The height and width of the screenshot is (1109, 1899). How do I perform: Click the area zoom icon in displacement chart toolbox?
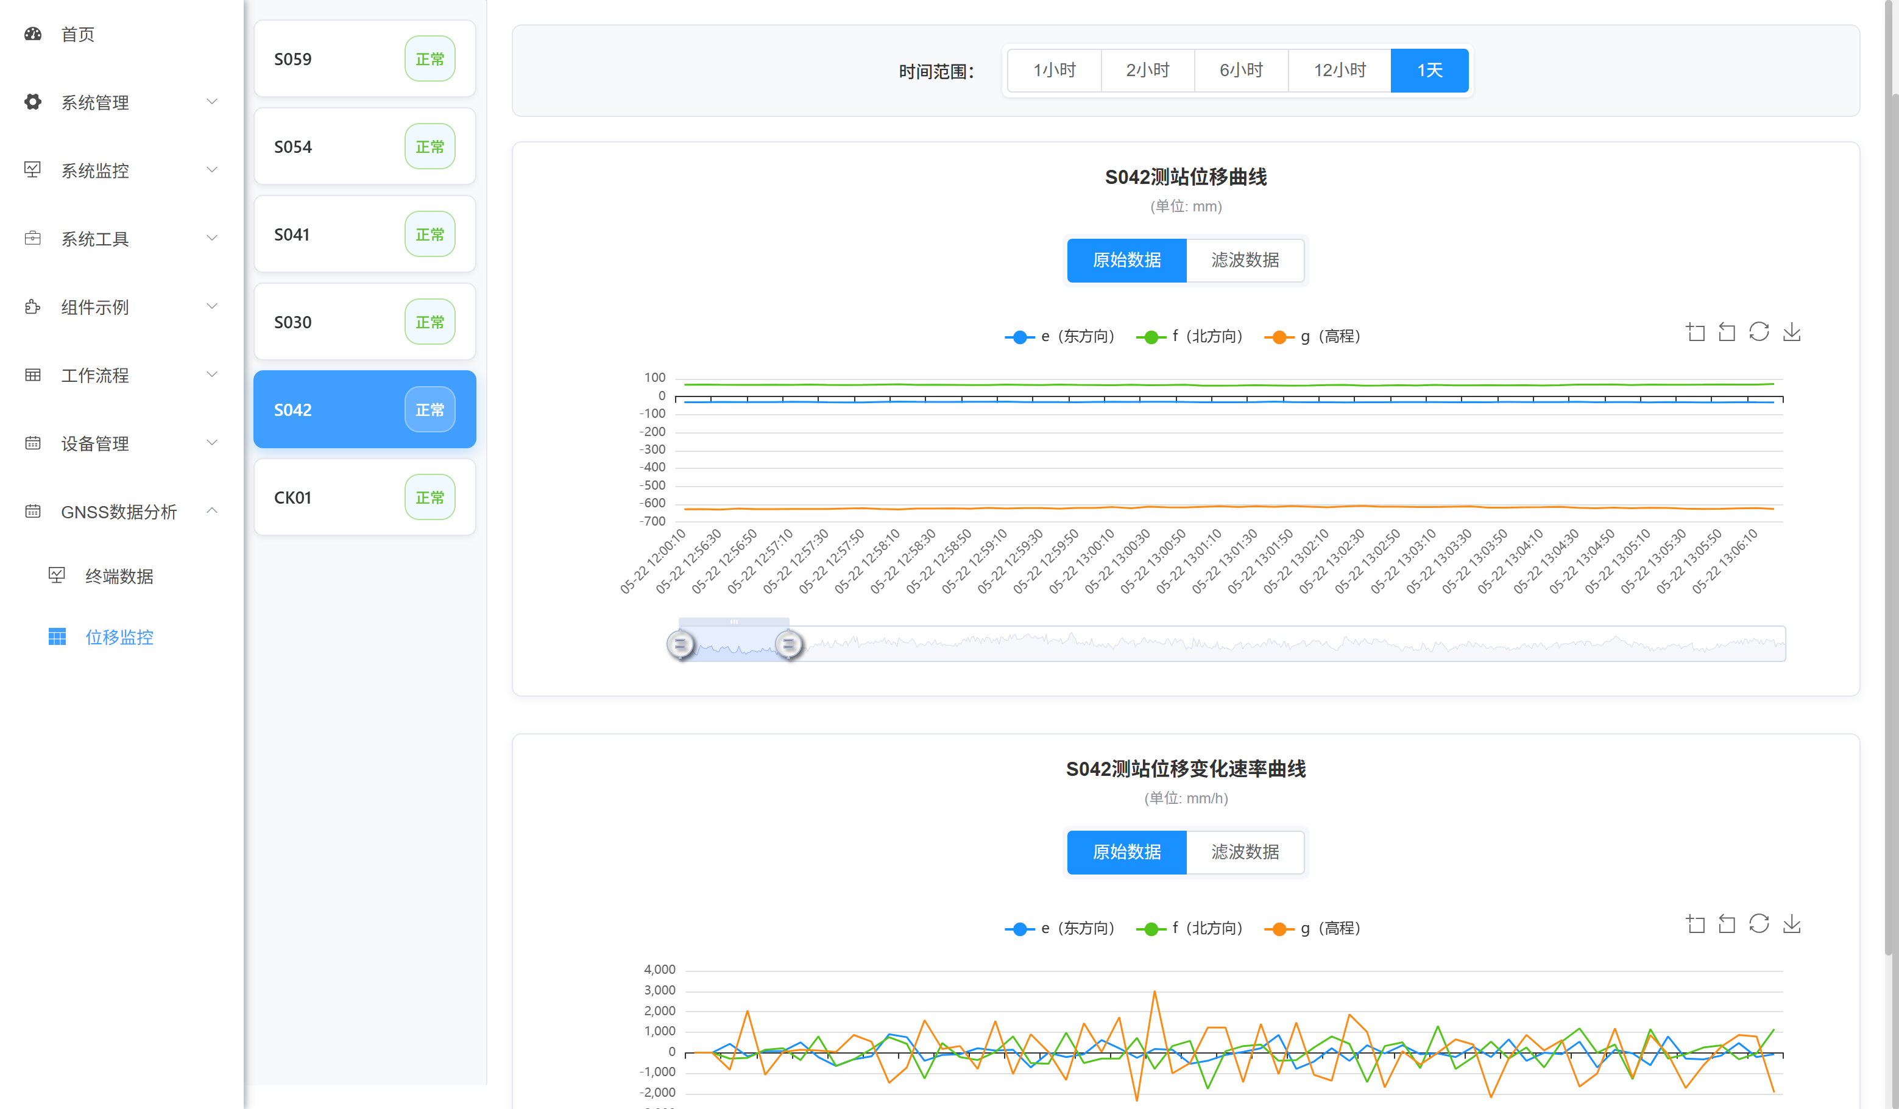tap(1695, 333)
